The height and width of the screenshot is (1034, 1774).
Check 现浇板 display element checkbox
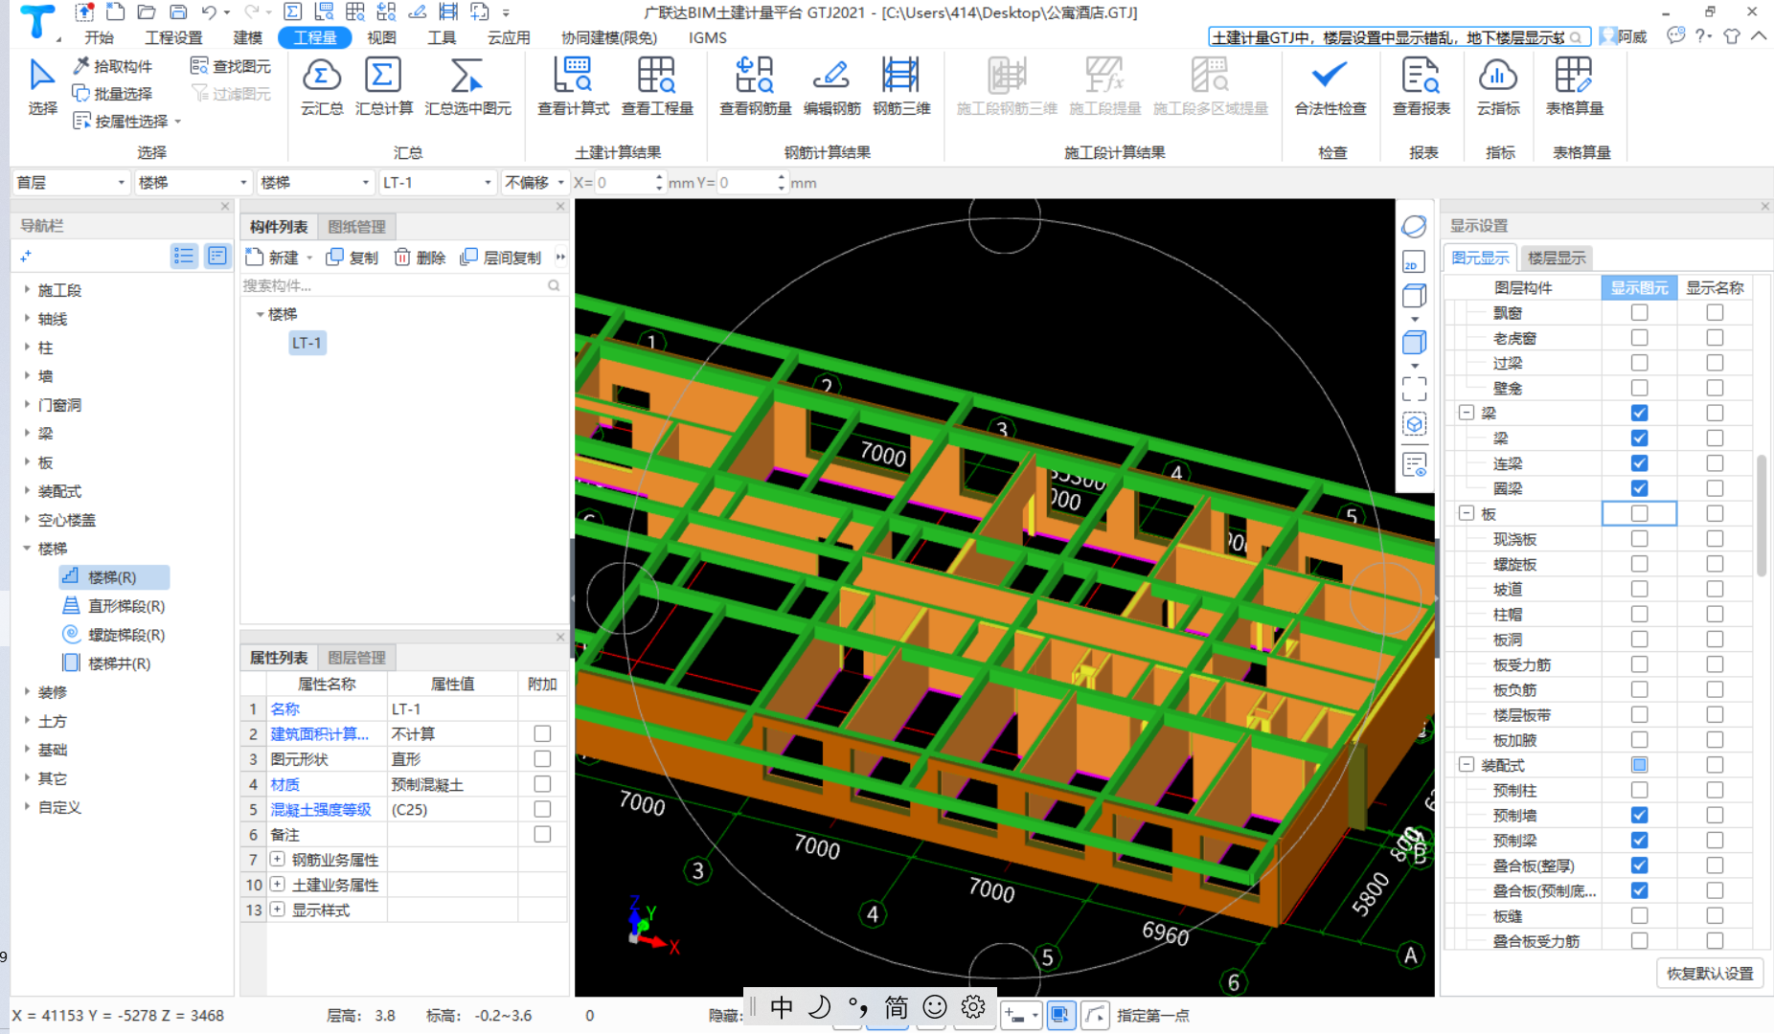[x=1639, y=539]
